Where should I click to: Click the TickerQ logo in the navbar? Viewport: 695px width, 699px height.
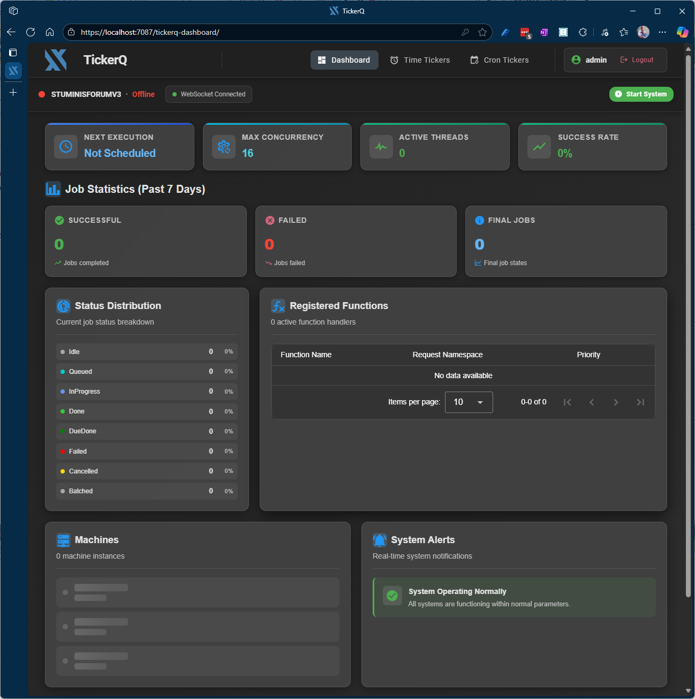coord(56,59)
